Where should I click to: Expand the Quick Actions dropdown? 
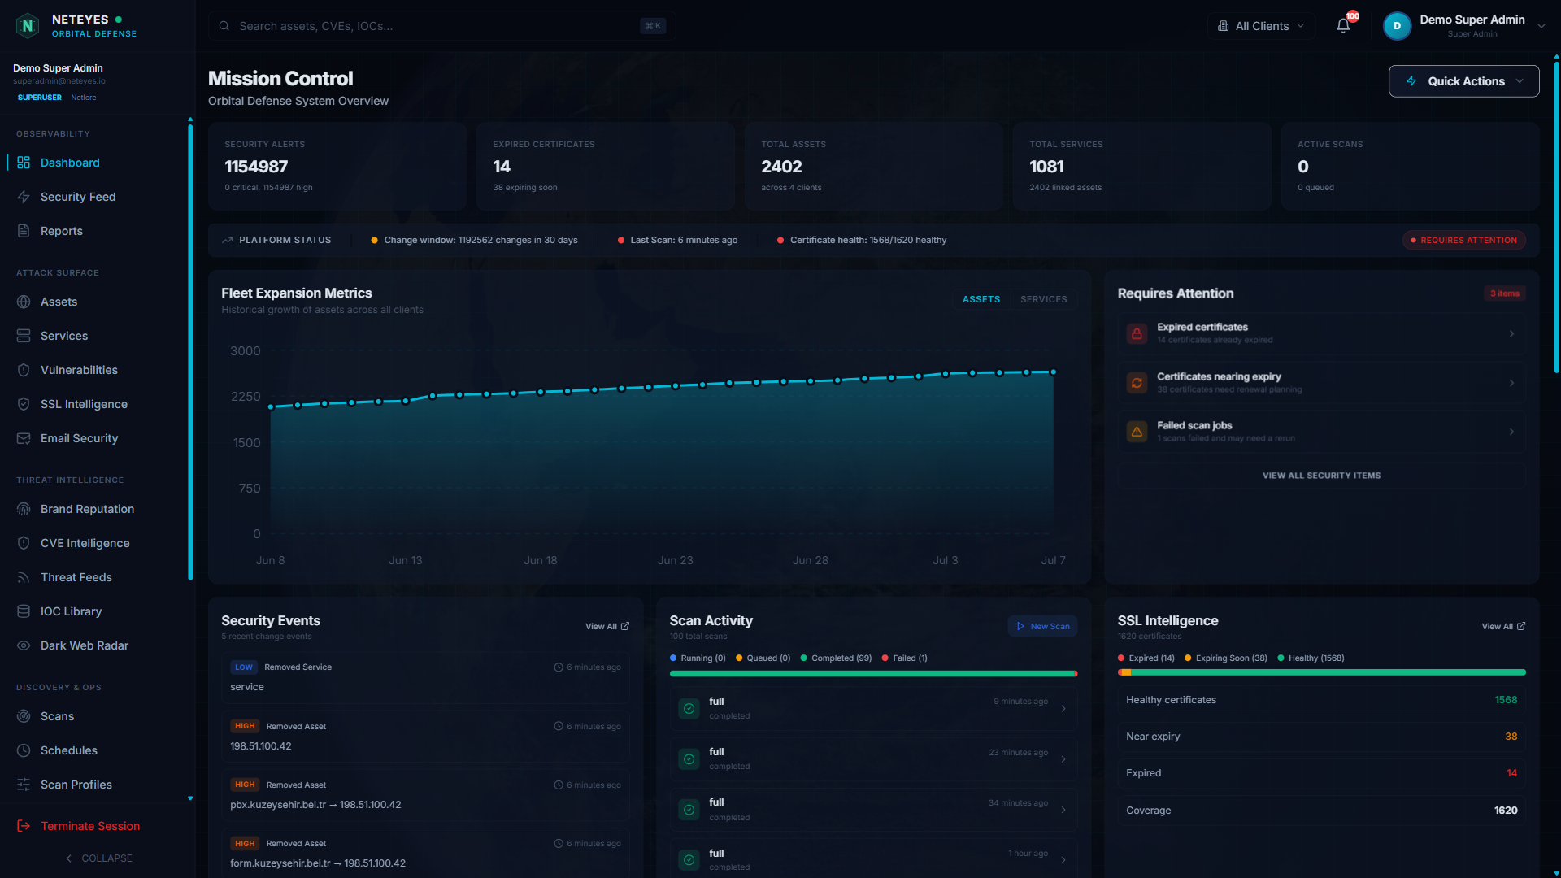click(1463, 81)
